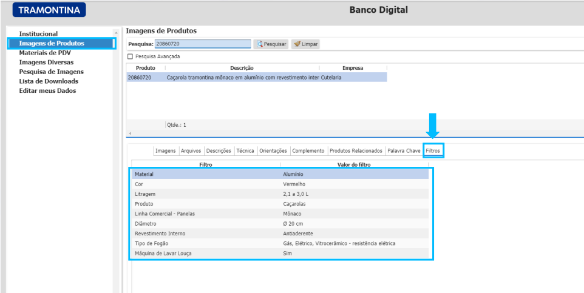The height and width of the screenshot is (293, 584).
Task: Click the Descrição column header
Action: tap(242, 68)
